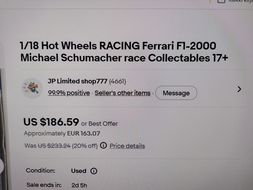Click the (4661) feedback count
253x190 pixels.
(118, 81)
